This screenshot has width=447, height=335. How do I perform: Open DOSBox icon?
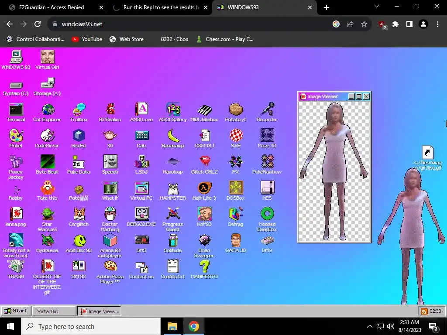click(x=235, y=191)
